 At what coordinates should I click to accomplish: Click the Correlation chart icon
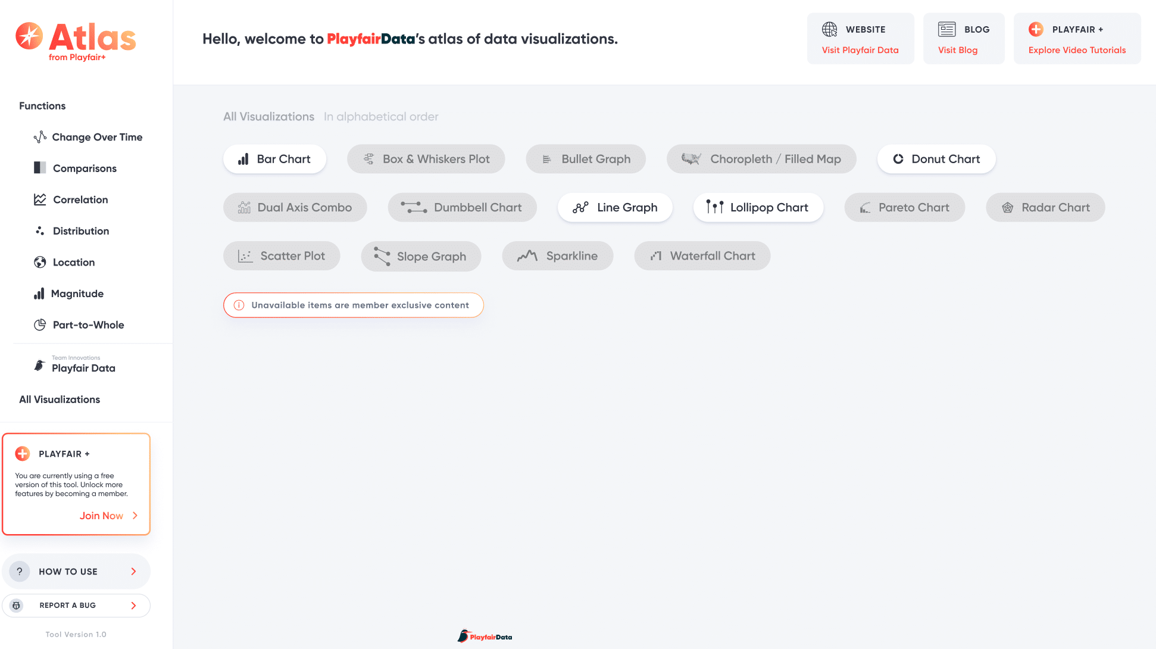pos(40,199)
